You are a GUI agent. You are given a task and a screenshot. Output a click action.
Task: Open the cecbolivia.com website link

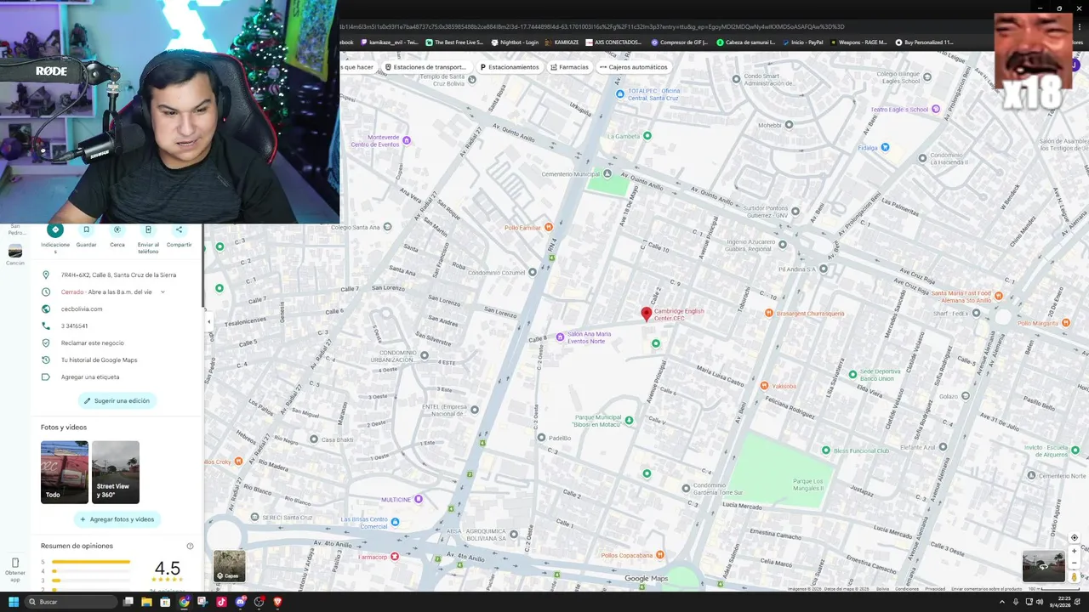click(82, 309)
